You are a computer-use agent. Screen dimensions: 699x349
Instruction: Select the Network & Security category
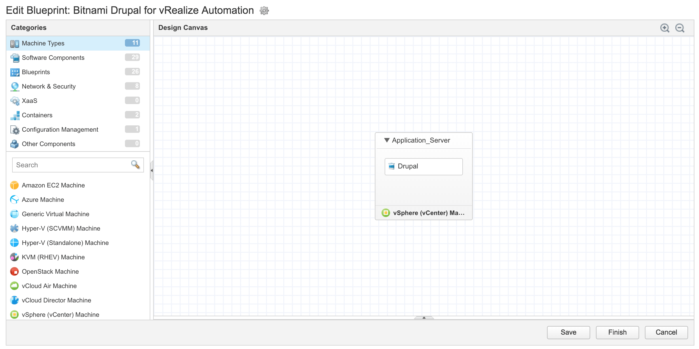coord(78,87)
